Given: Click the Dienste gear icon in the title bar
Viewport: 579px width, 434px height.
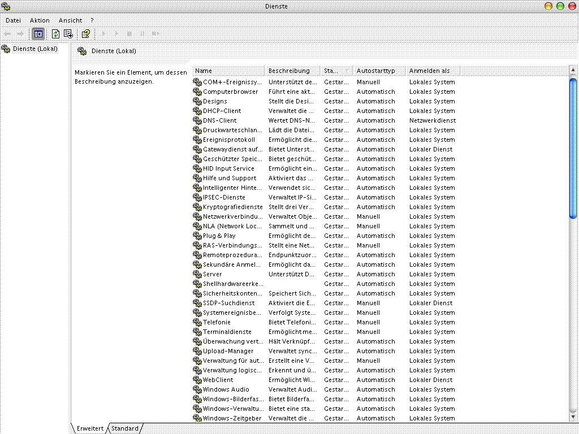Looking at the screenshot, I should (6, 6).
